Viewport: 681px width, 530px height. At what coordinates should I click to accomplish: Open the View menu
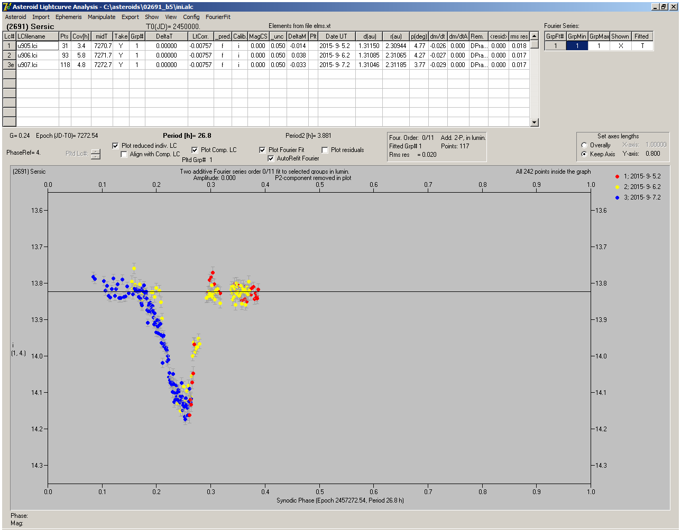(171, 17)
